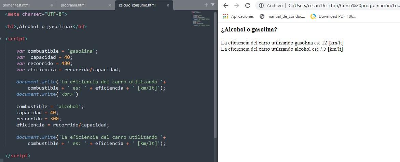Click the var capacidad = 40 line

click(x=45, y=57)
